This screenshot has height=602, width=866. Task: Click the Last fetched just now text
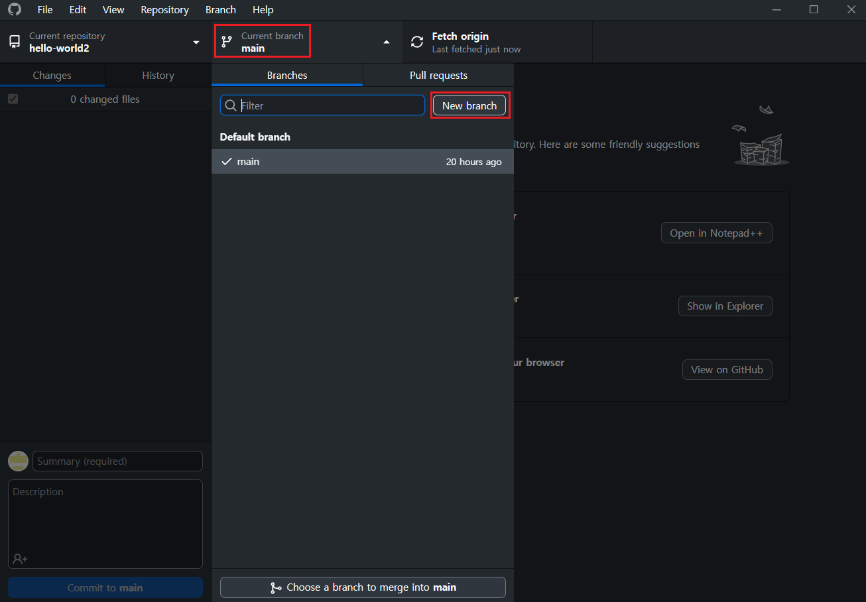(x=476, y=50)
